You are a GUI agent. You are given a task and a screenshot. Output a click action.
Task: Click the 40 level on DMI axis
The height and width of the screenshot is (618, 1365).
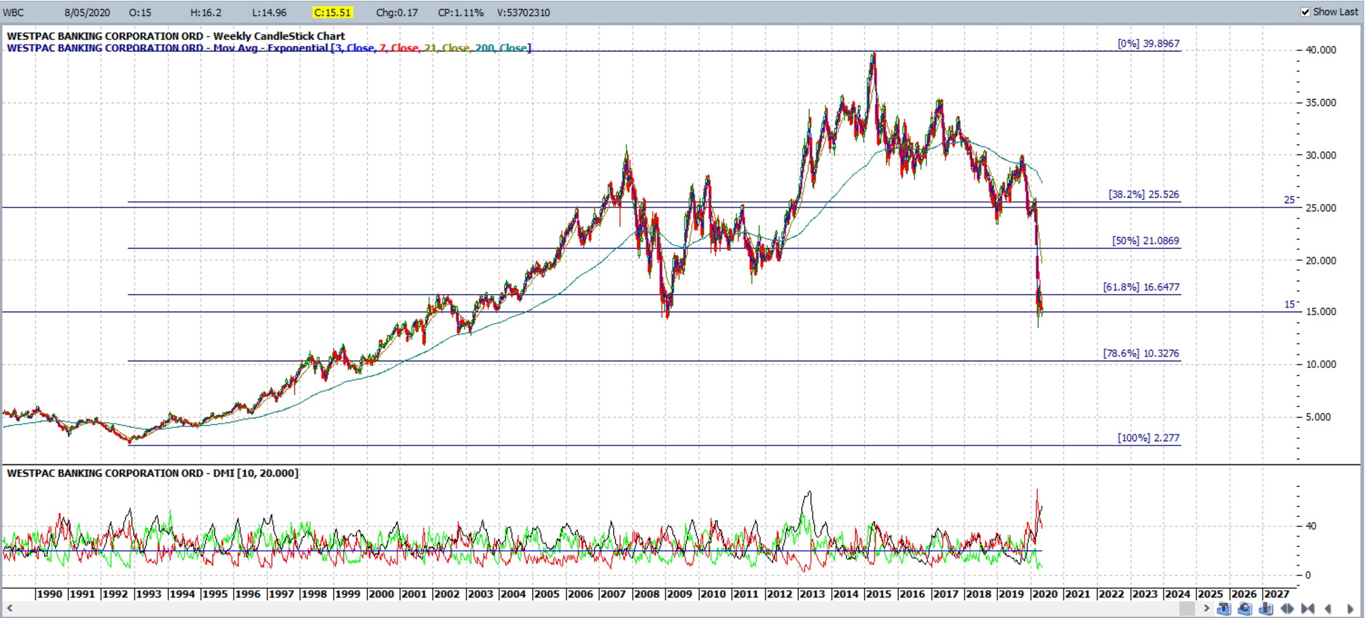[1310, 526]
